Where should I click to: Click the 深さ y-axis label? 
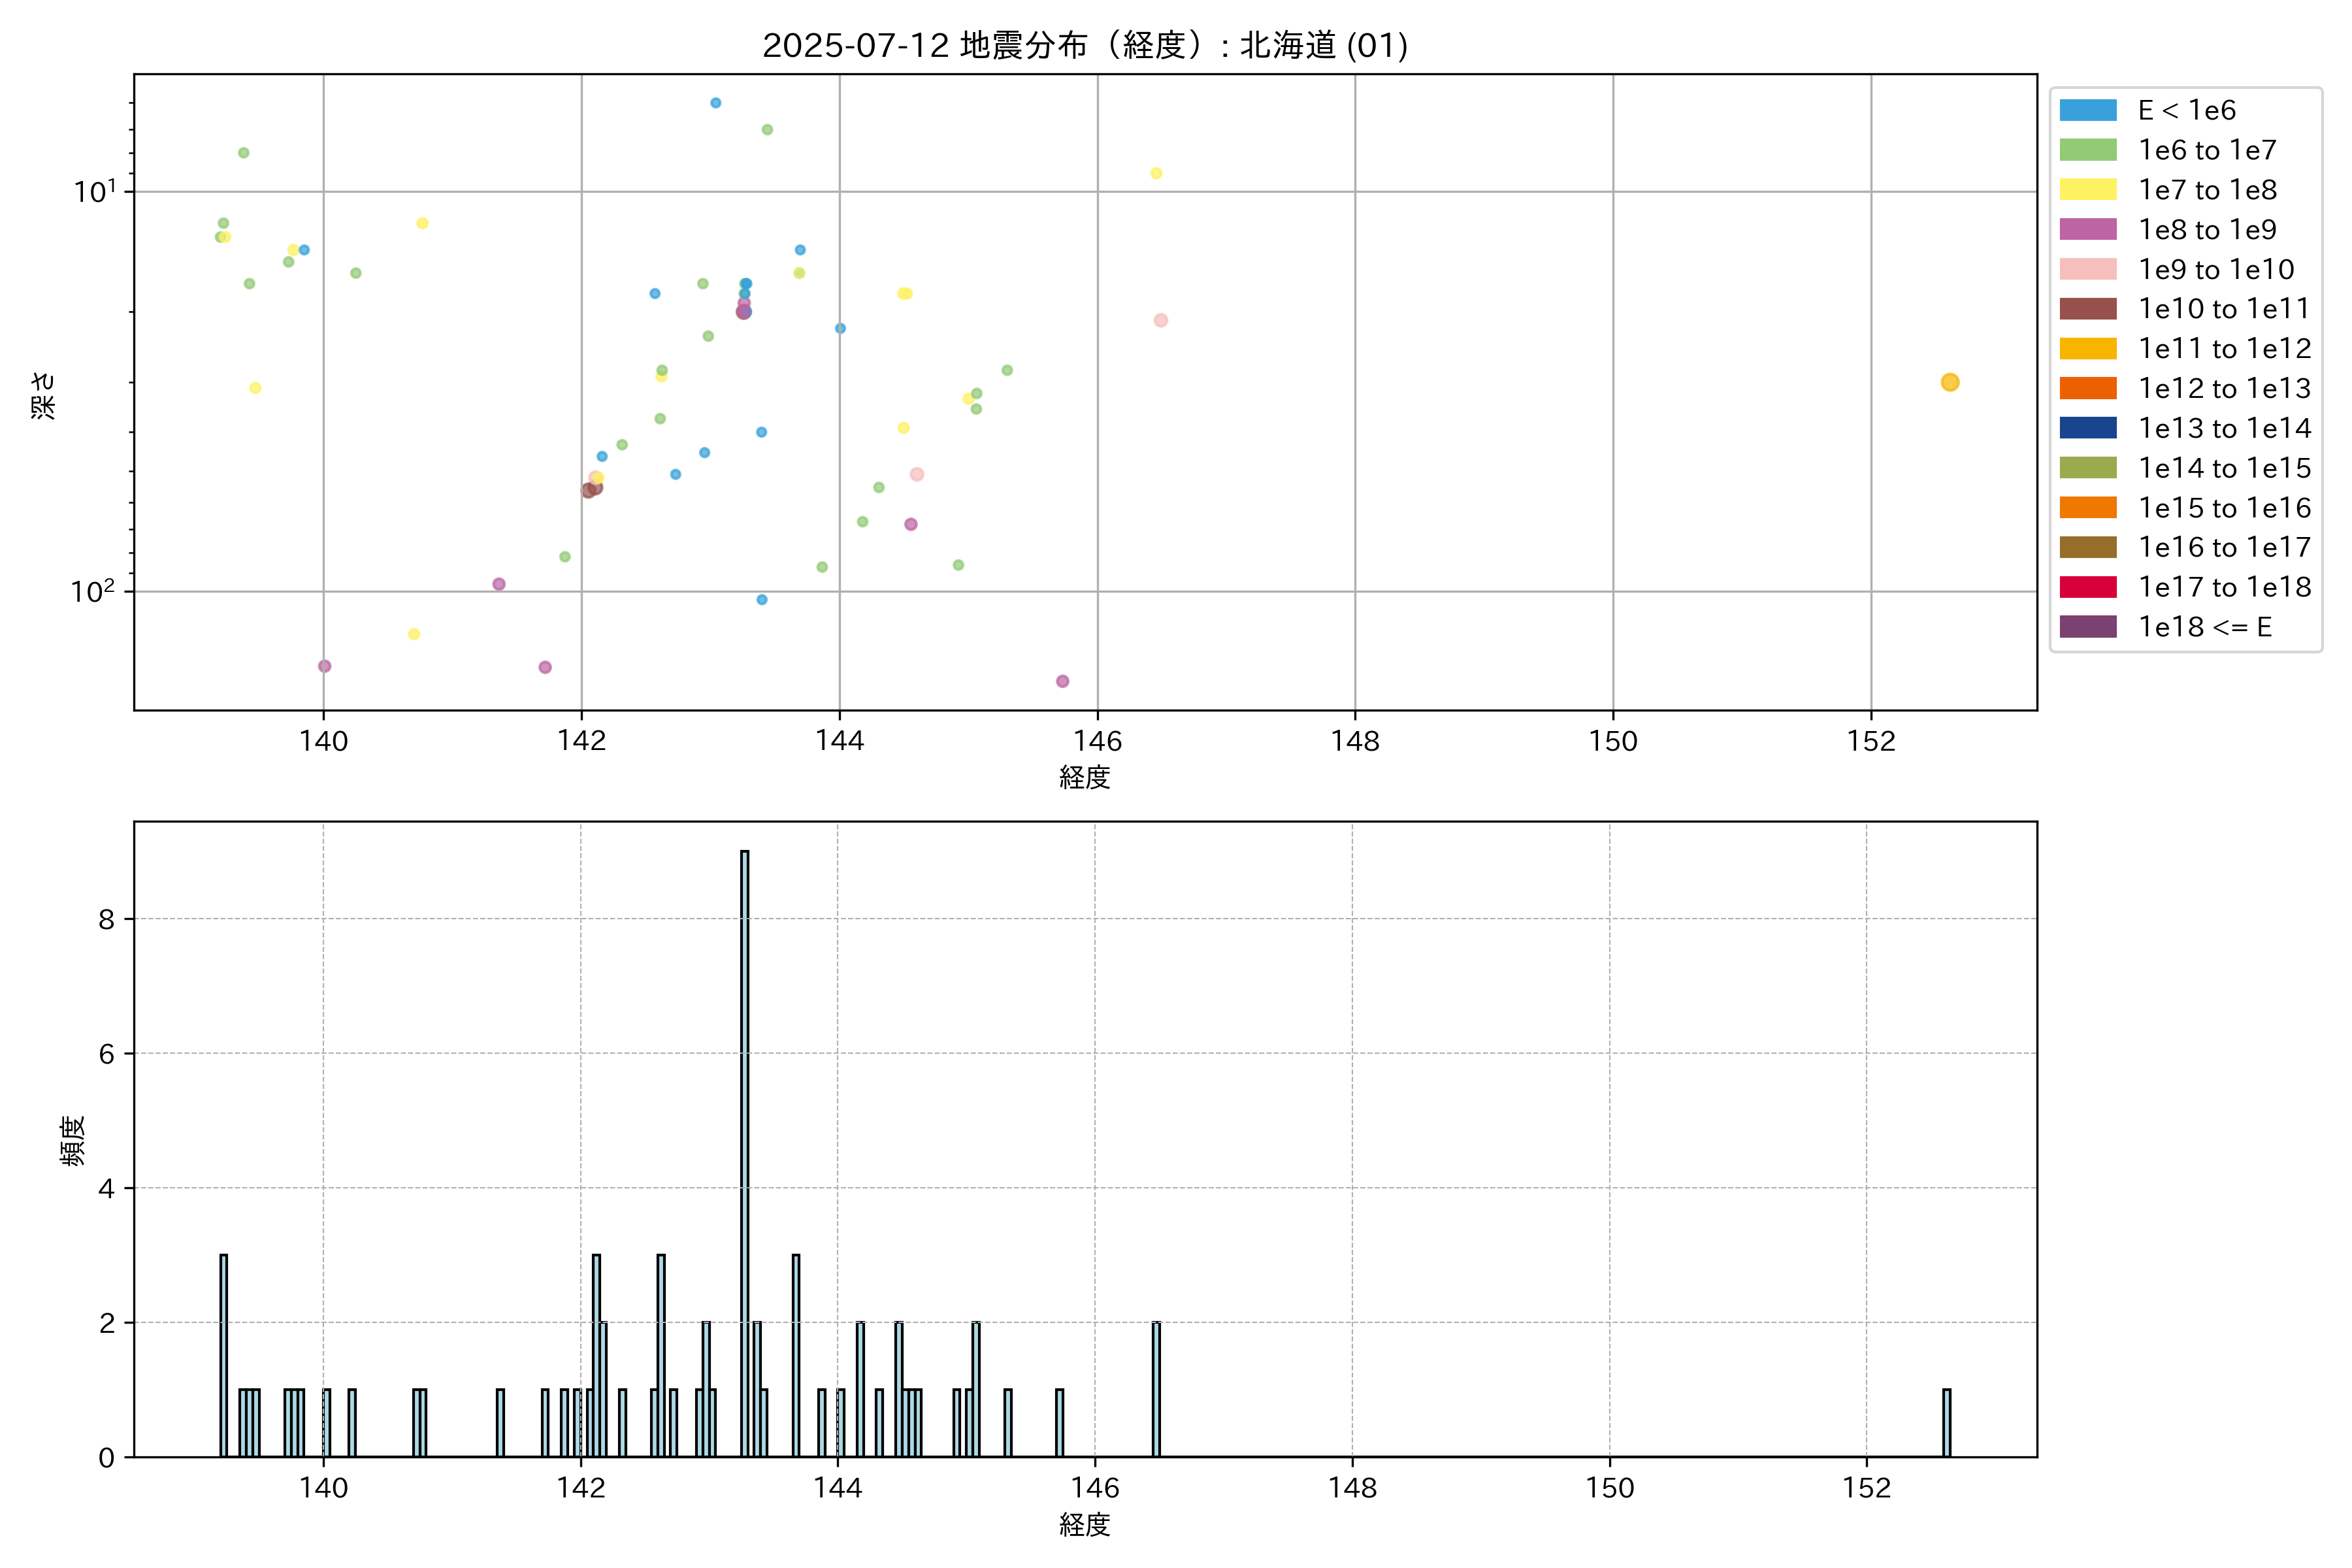[x=43, y=395]
